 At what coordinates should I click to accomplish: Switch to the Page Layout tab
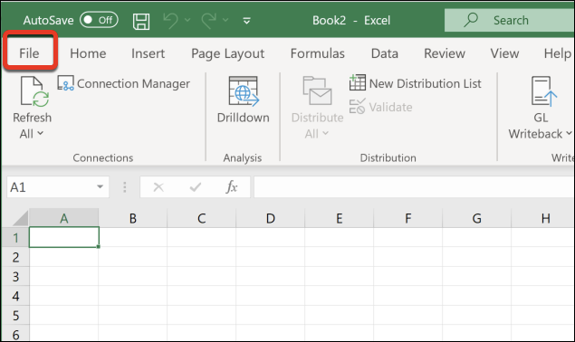click(x=227, y=54)
